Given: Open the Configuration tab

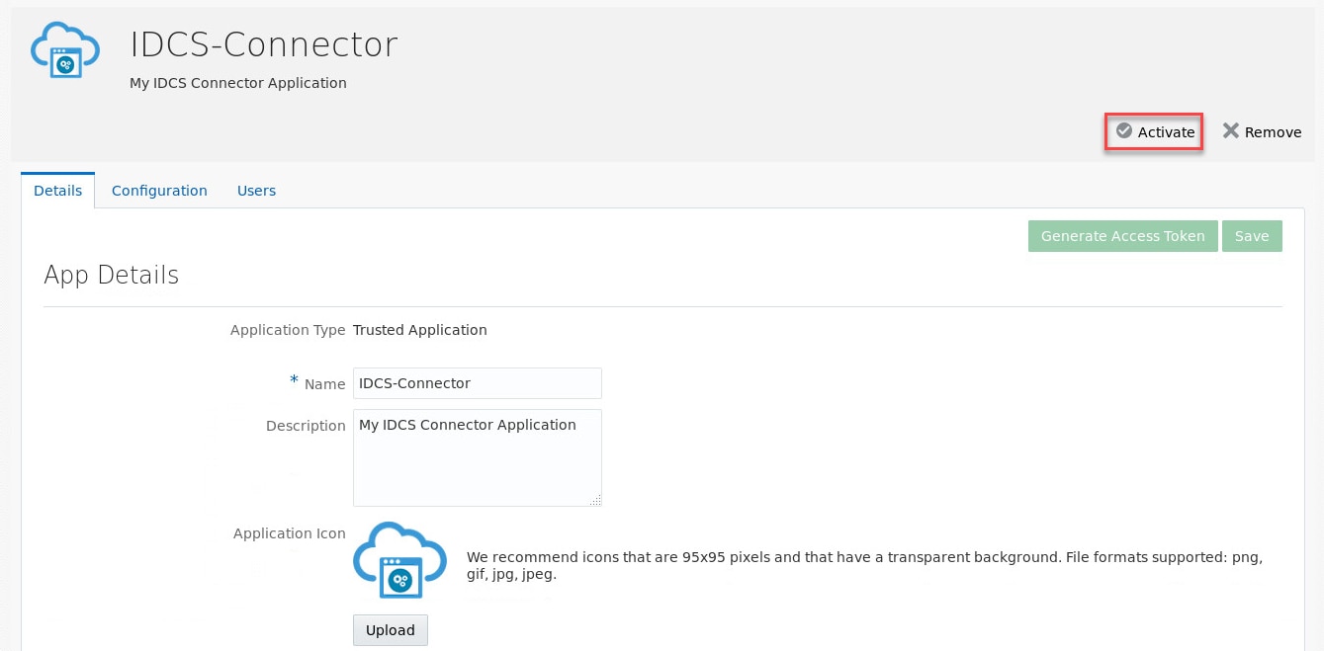Looking at the screenshot, I should 159,191.
